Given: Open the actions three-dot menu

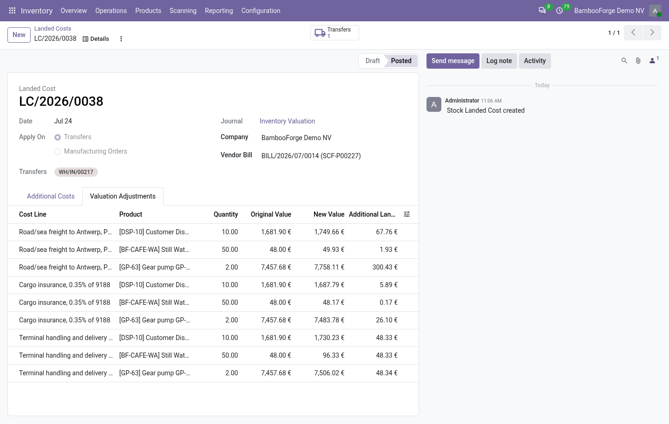Looking at the screenshot, I should 121,39.
